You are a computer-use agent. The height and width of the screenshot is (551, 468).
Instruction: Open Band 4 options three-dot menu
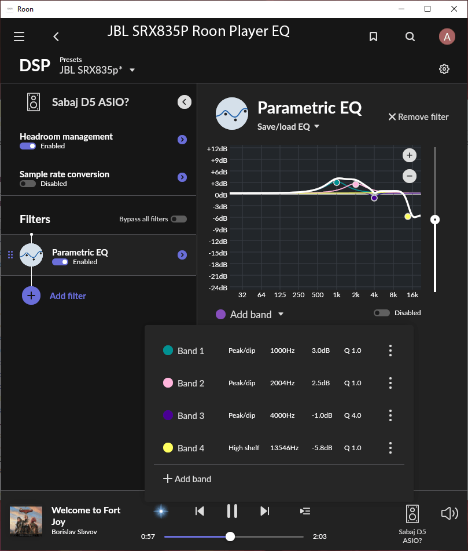(390, 448)
